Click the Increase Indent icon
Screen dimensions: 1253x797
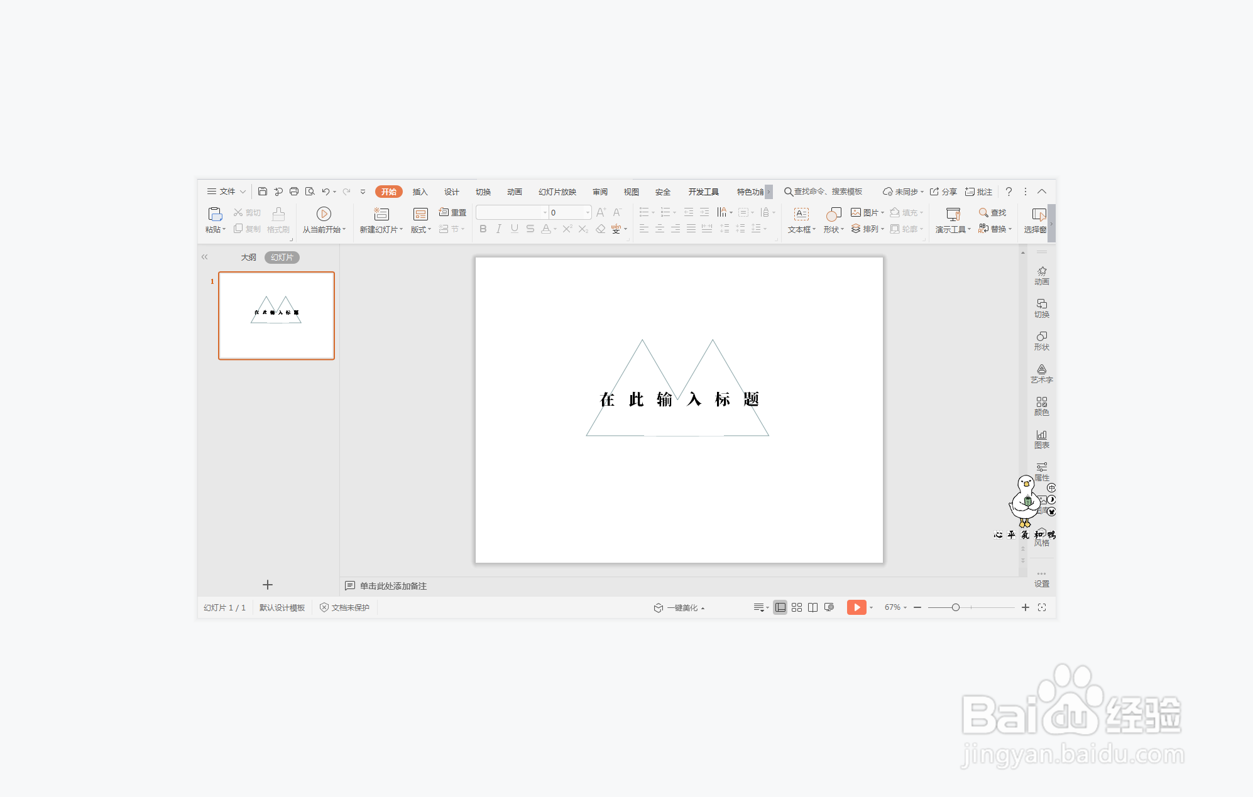[x=704, y=212]
